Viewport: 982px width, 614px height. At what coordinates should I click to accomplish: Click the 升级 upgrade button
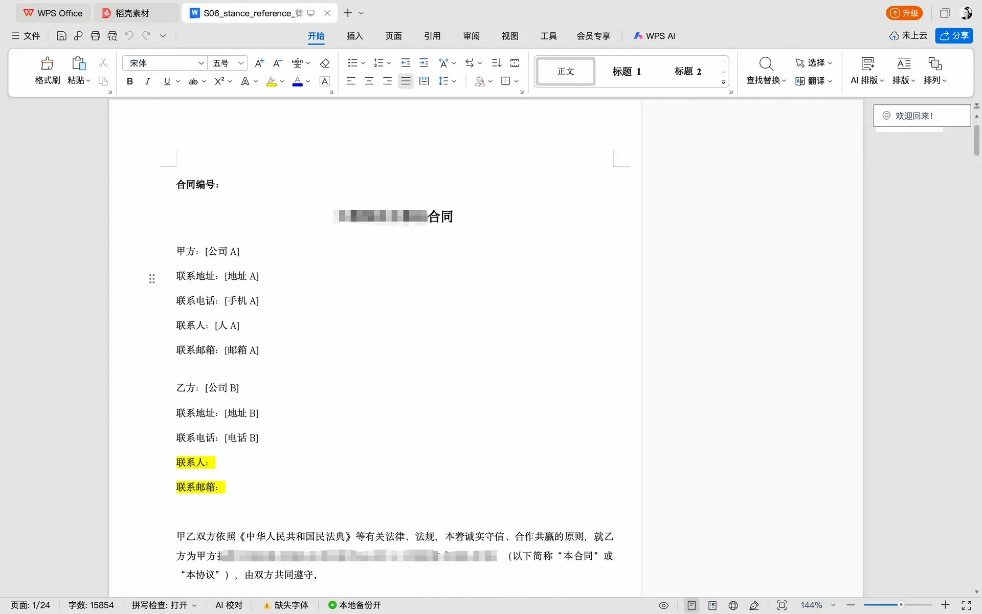pyautogui.click(x=904, y=13)
